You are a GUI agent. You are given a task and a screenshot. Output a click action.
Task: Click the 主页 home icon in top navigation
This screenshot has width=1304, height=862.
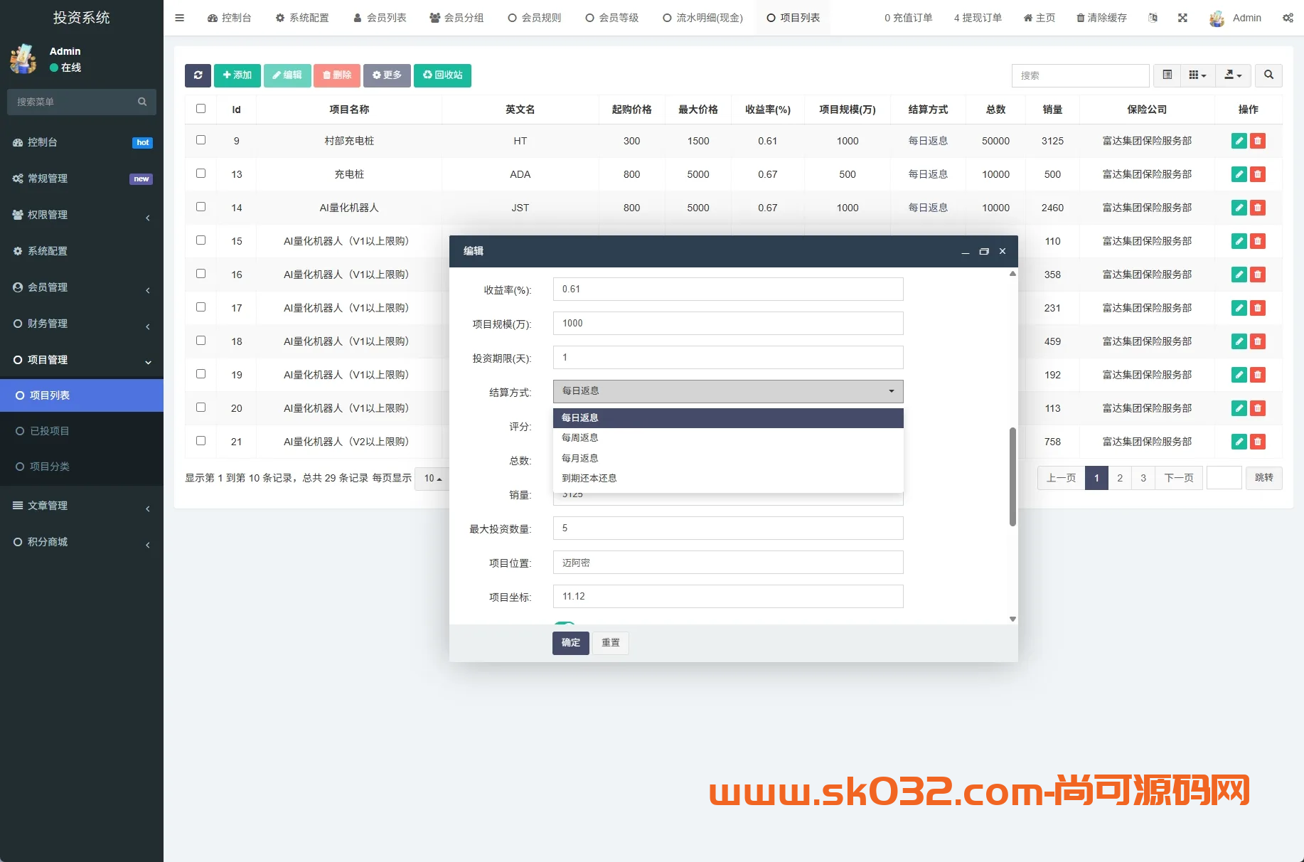tap(1039, 18)
